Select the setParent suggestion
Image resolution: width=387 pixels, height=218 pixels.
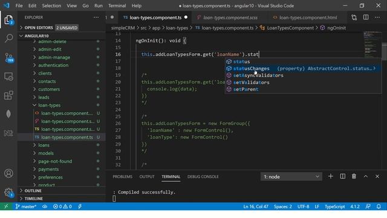point(303,89)
